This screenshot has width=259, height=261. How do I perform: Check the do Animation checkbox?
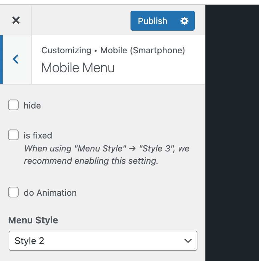tap(13, 192)
